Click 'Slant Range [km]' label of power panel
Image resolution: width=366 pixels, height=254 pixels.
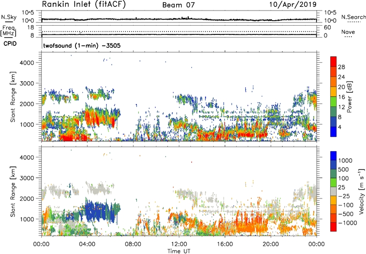13,97
